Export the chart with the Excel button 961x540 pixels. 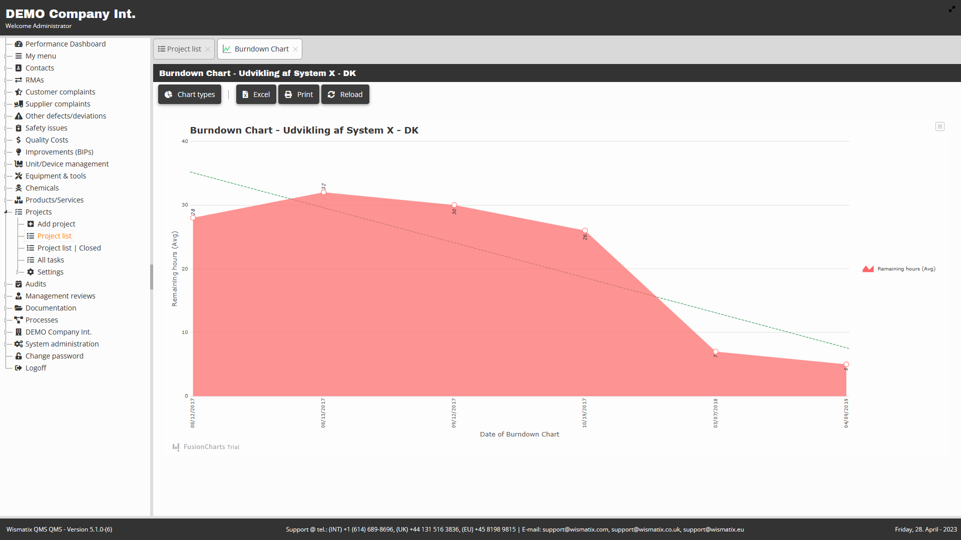tap(256, 94)
